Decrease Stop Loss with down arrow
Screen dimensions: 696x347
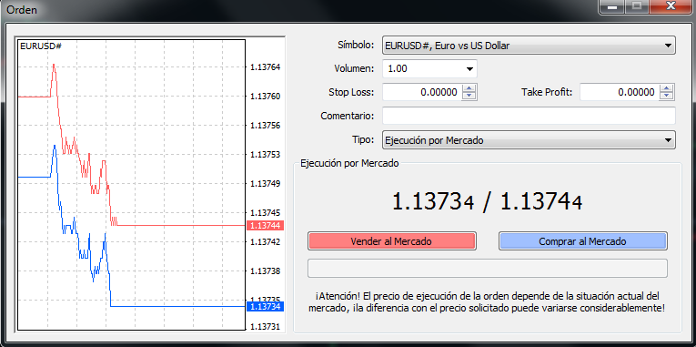point(469,96)
